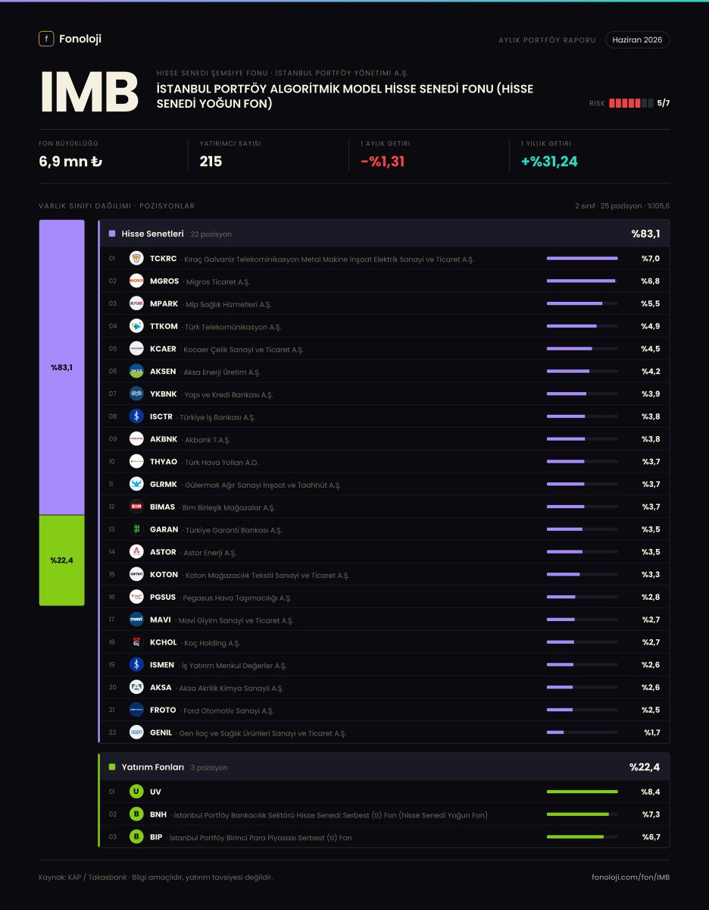
Task: Click the TCKRC weight bar
Action: pyautogui.click(x=582, y=259)
